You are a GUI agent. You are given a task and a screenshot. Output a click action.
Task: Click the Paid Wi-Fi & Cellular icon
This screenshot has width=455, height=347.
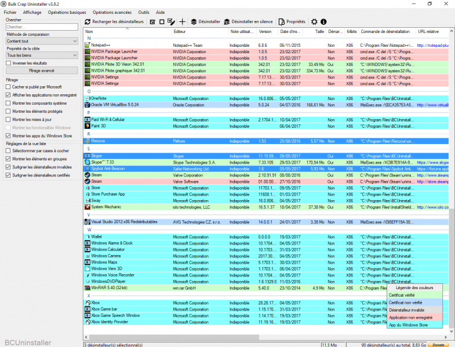[x=88, y=120]
